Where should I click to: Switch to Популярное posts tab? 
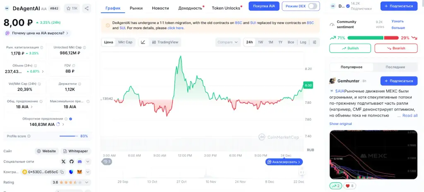(x=352, y=67)
